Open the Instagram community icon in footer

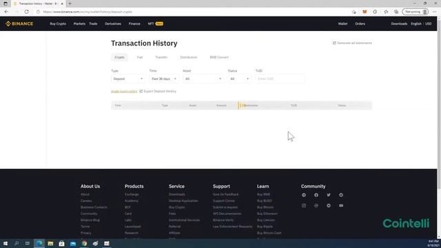[304, 205]
